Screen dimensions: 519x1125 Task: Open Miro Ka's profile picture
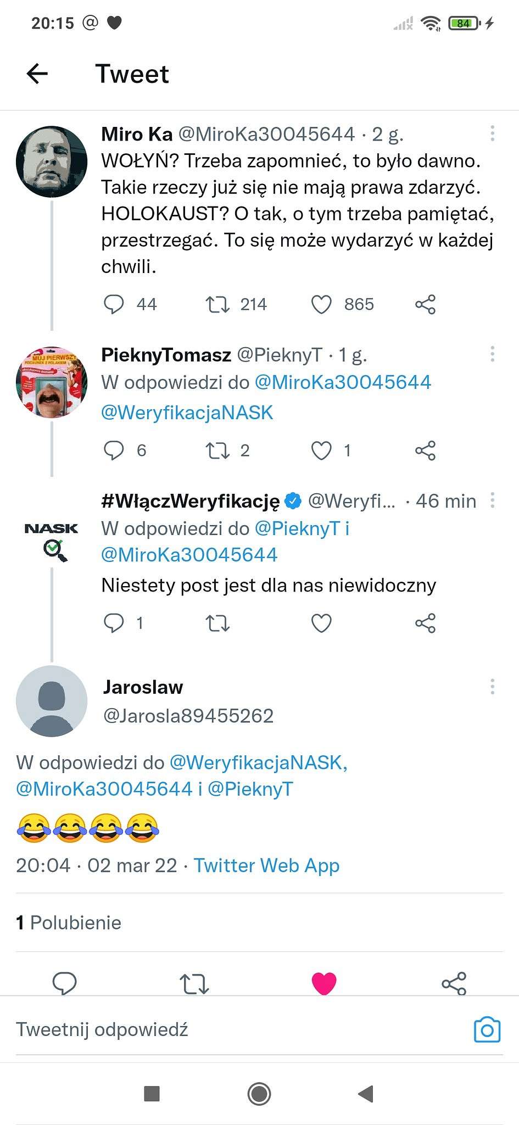52,161
